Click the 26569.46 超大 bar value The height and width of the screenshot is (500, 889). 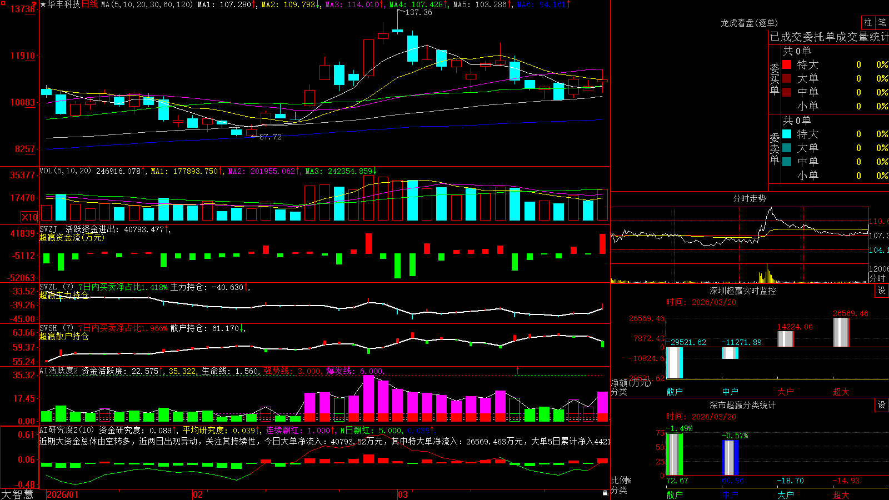pos(850,313)
